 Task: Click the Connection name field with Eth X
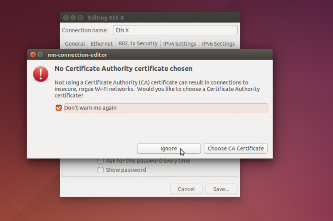(175, 30)
